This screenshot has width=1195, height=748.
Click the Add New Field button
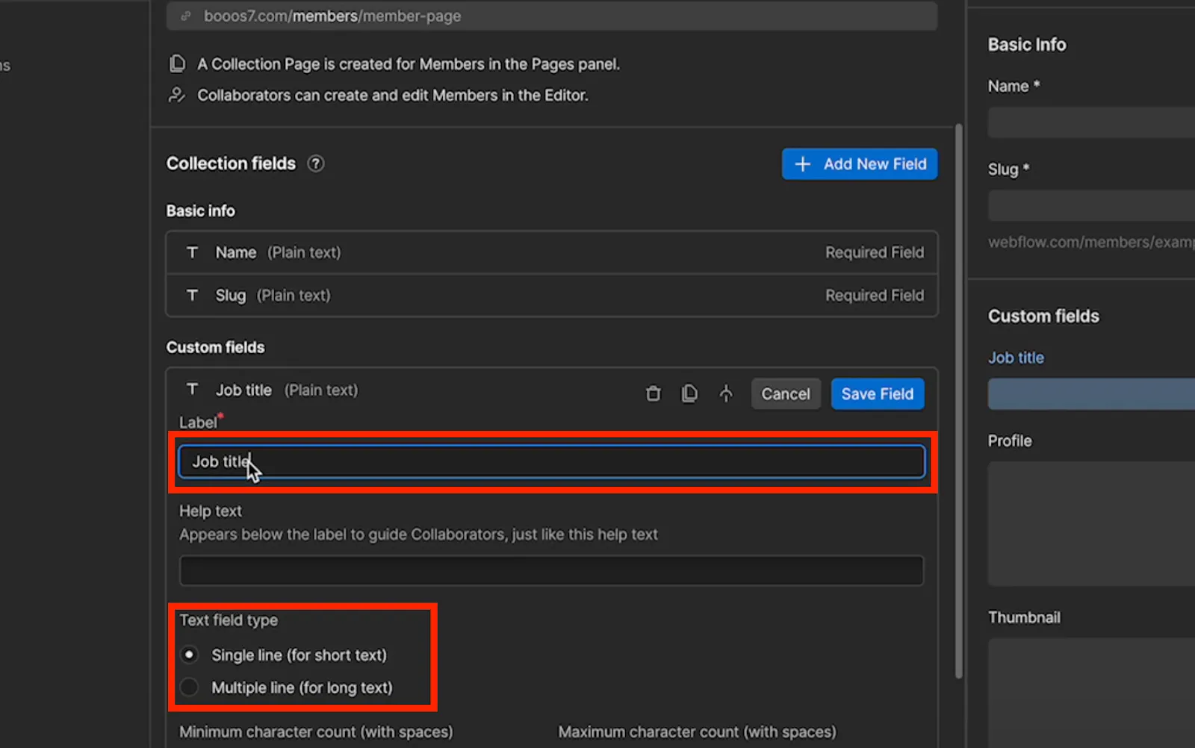(860, 164)
